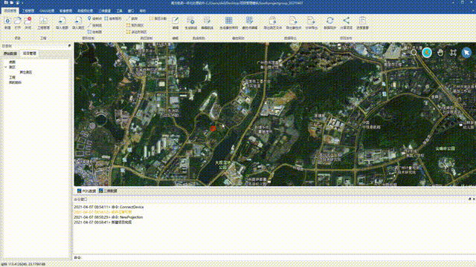This screenshot has width=476, height=267.
Task: Click the magnifier search icon on map
Action: click(x=414, y=53)
